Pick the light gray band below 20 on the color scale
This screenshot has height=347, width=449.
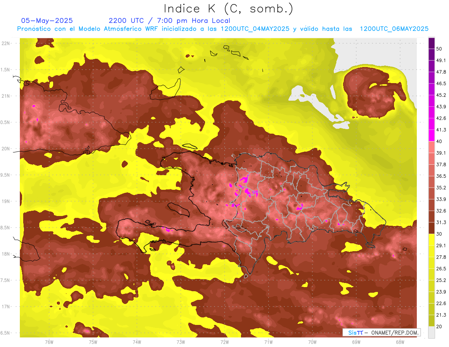click(x=431, y=332)
